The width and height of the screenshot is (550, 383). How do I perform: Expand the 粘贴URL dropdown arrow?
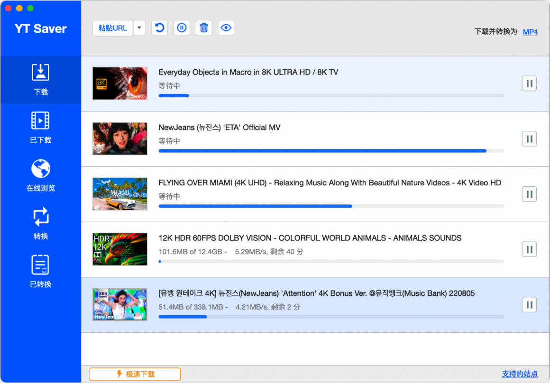(x=139, y=28)
